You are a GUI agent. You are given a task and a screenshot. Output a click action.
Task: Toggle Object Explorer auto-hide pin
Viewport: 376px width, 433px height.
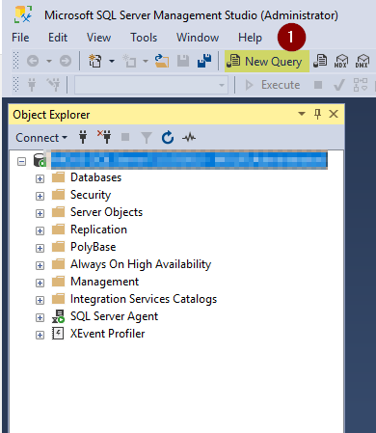click(x=317, y=114)
